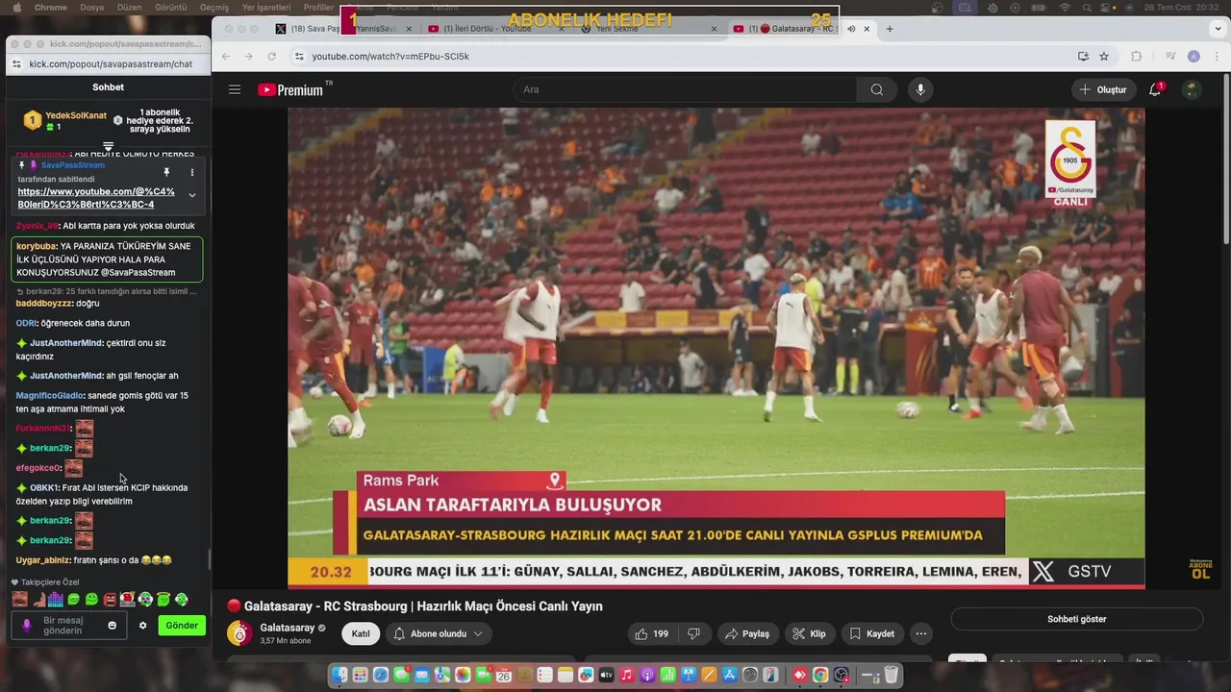Click the Klip button
The height and width of the screenshot is (692, 1231).
(x=809, y=633)
